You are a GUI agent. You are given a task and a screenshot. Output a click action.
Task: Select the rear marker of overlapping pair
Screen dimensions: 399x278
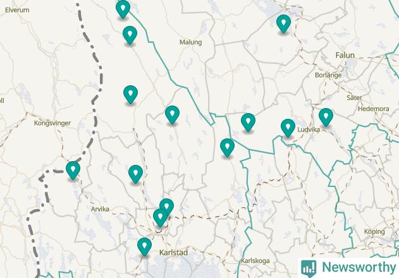[167, 206]
